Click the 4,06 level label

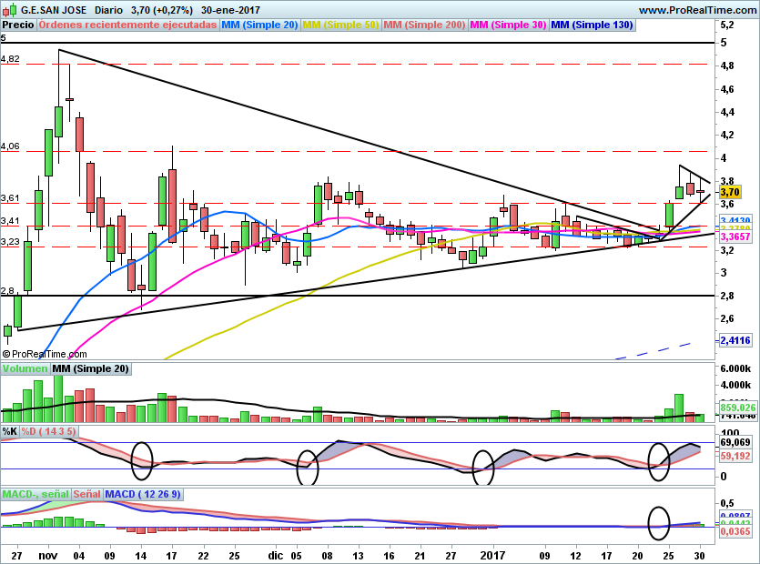click(x=10, y=146)
